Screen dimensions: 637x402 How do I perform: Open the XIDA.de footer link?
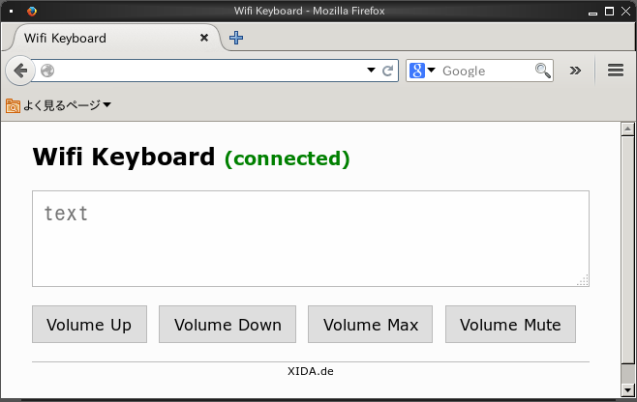(x=310, y=371)
